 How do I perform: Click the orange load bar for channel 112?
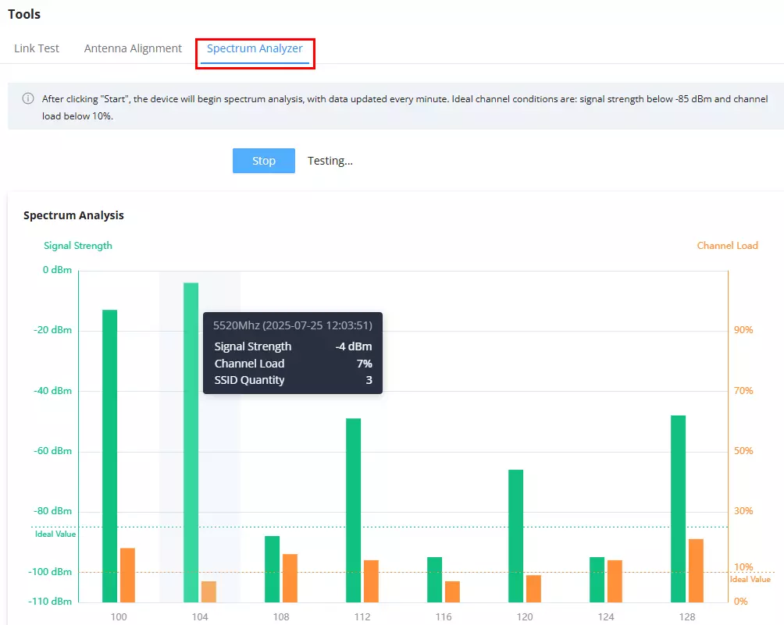click(x=371, y=581)
